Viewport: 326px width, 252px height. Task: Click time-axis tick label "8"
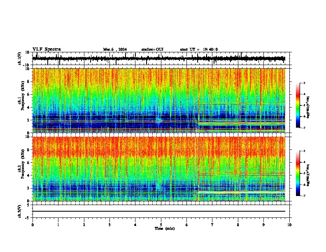tap(238, 225)
